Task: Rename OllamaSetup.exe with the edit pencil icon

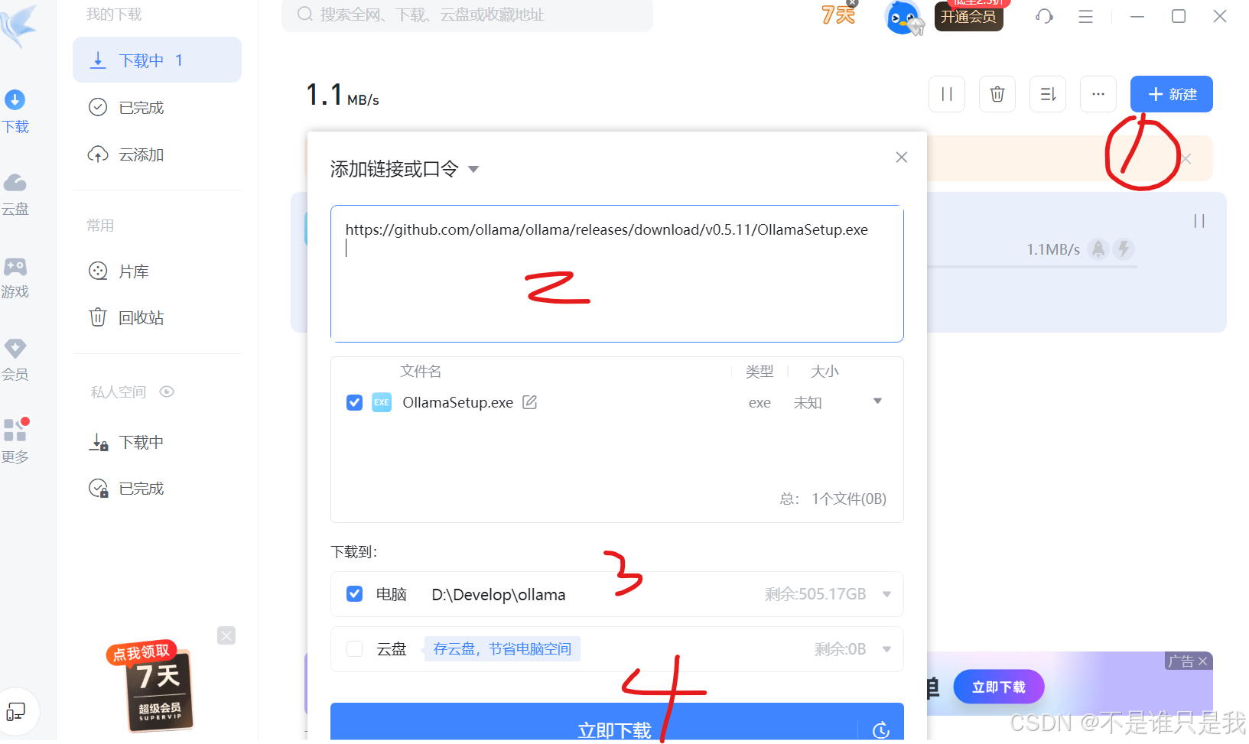Action: click(x=529, y=402)
